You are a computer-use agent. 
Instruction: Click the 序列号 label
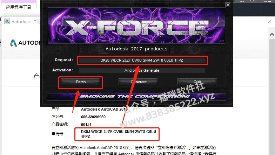click(x=58, y=117)
